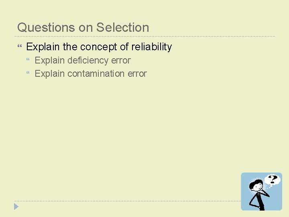Click the blue triangle arrow in the bottom-left corner
The height and width of the screenshot is (217, 289).
pyautogui.click(x=16, y=207)
